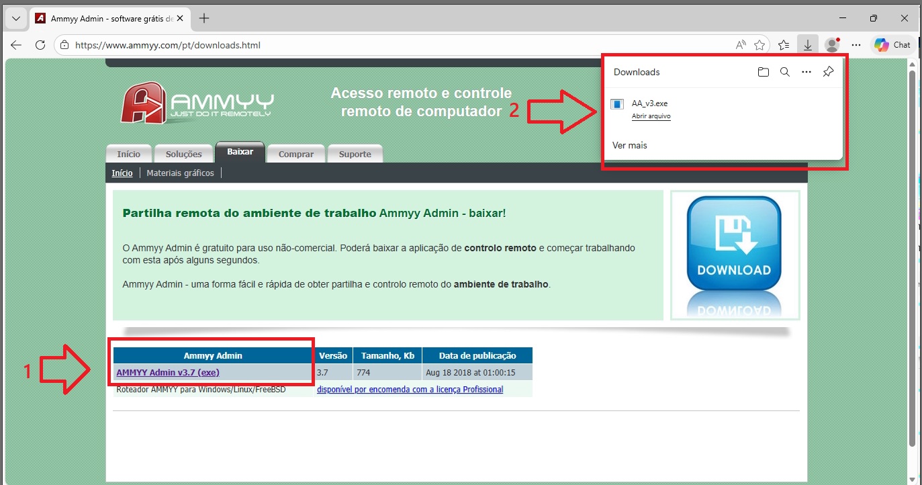Viewport: 922px width, 485px height.
Task: Click AMMYY Admin v3.7 (exe) link
Action: [x=168, y=372]
